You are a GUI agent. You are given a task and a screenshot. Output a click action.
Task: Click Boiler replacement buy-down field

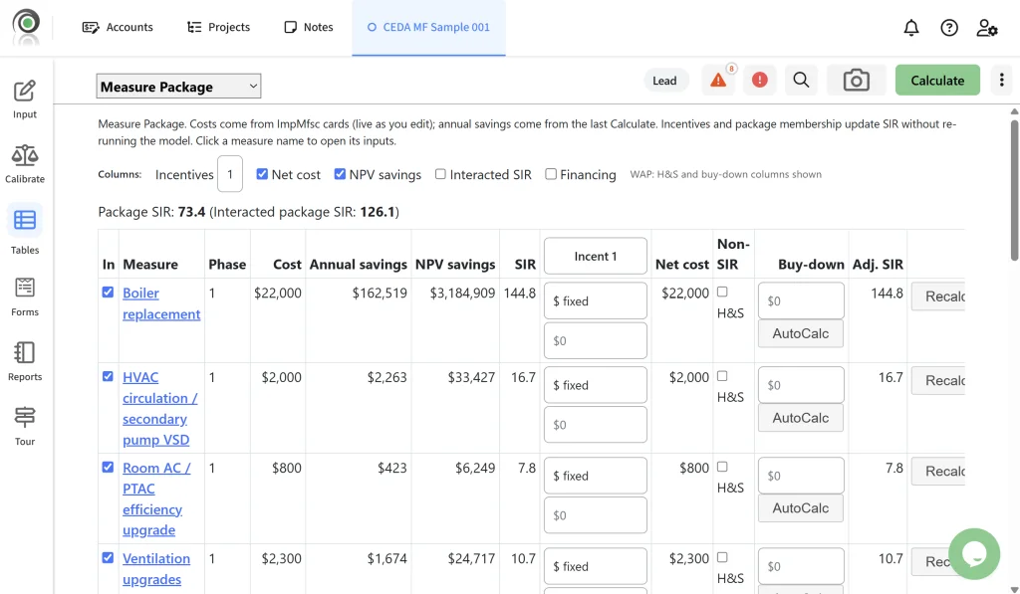(801, 300)
